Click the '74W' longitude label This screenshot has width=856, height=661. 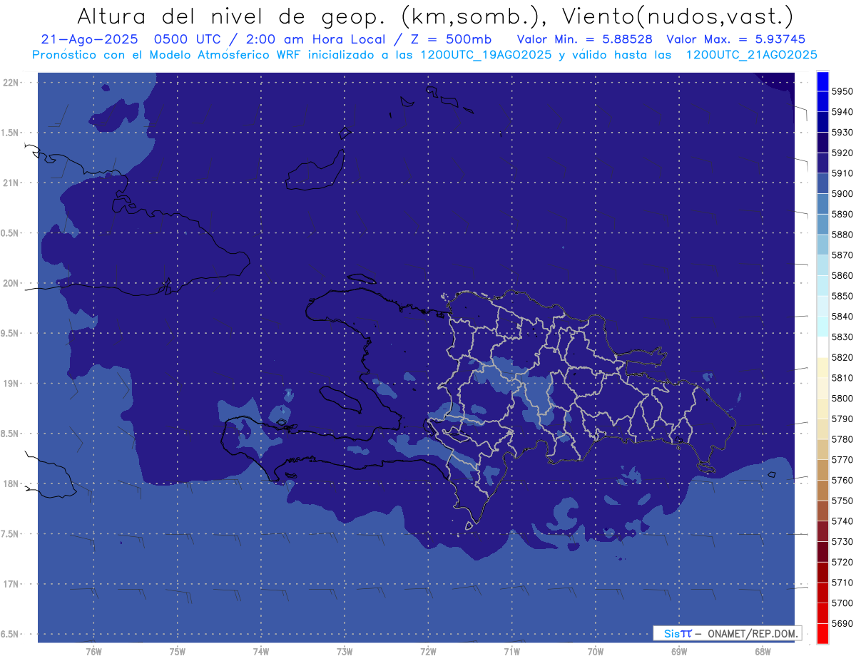tap(261, 651)
